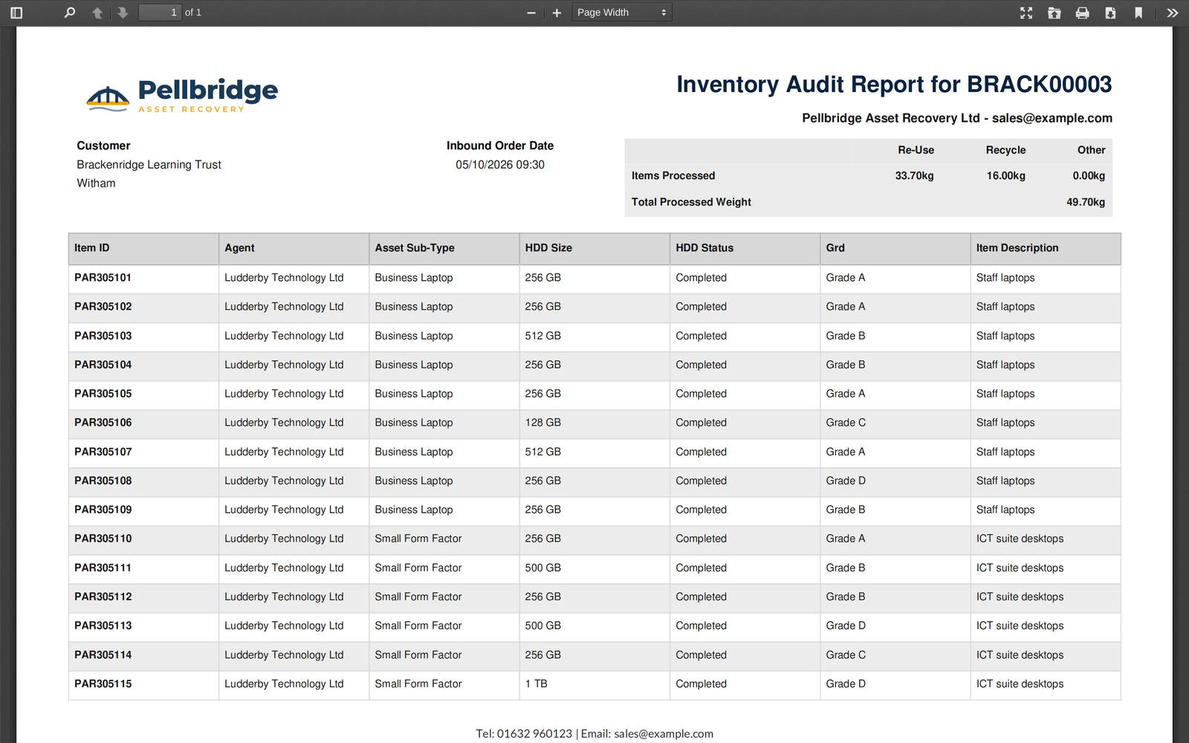
Task: Click the Inbound Order Date 05/10/2026 09:30
Action: point(500,165)
